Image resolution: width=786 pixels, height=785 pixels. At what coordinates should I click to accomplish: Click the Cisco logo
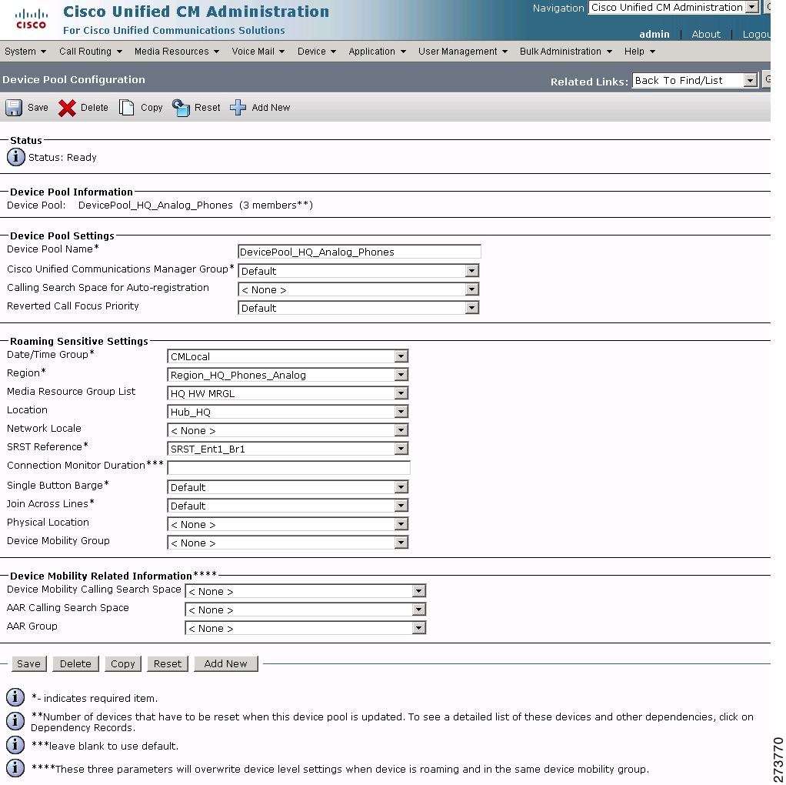31,19
